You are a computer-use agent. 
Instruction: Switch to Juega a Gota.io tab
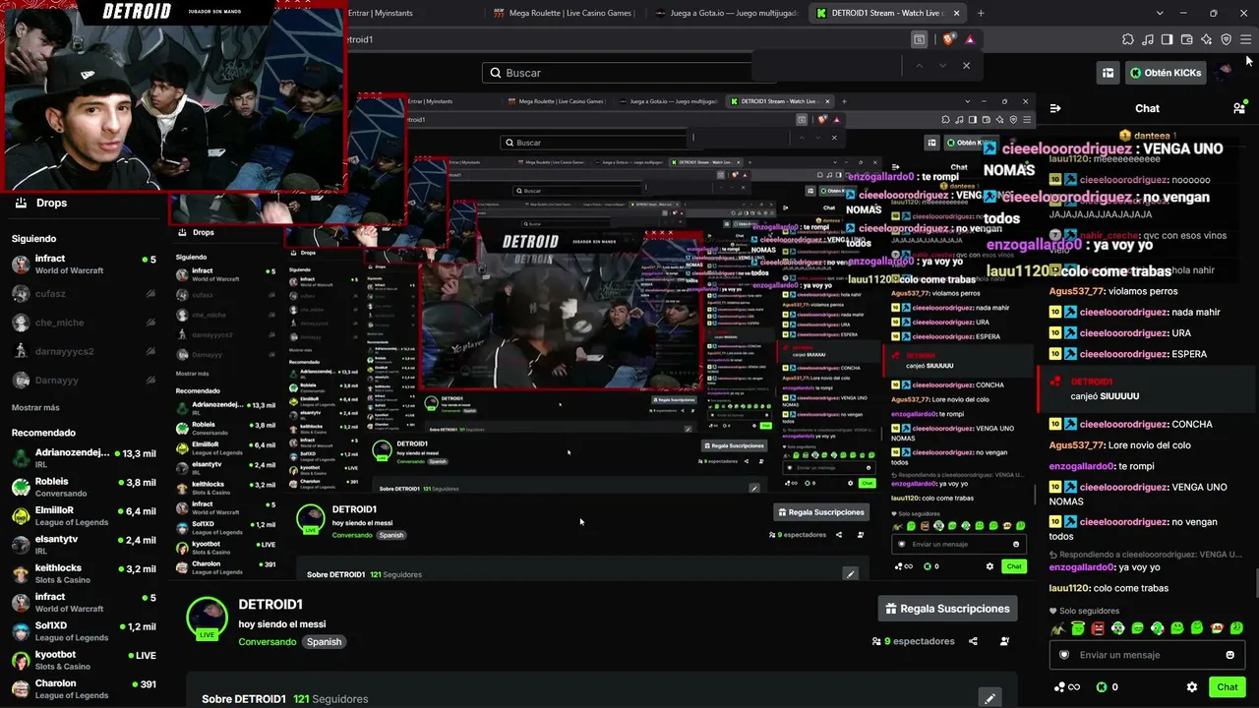[x=724, y=13]
